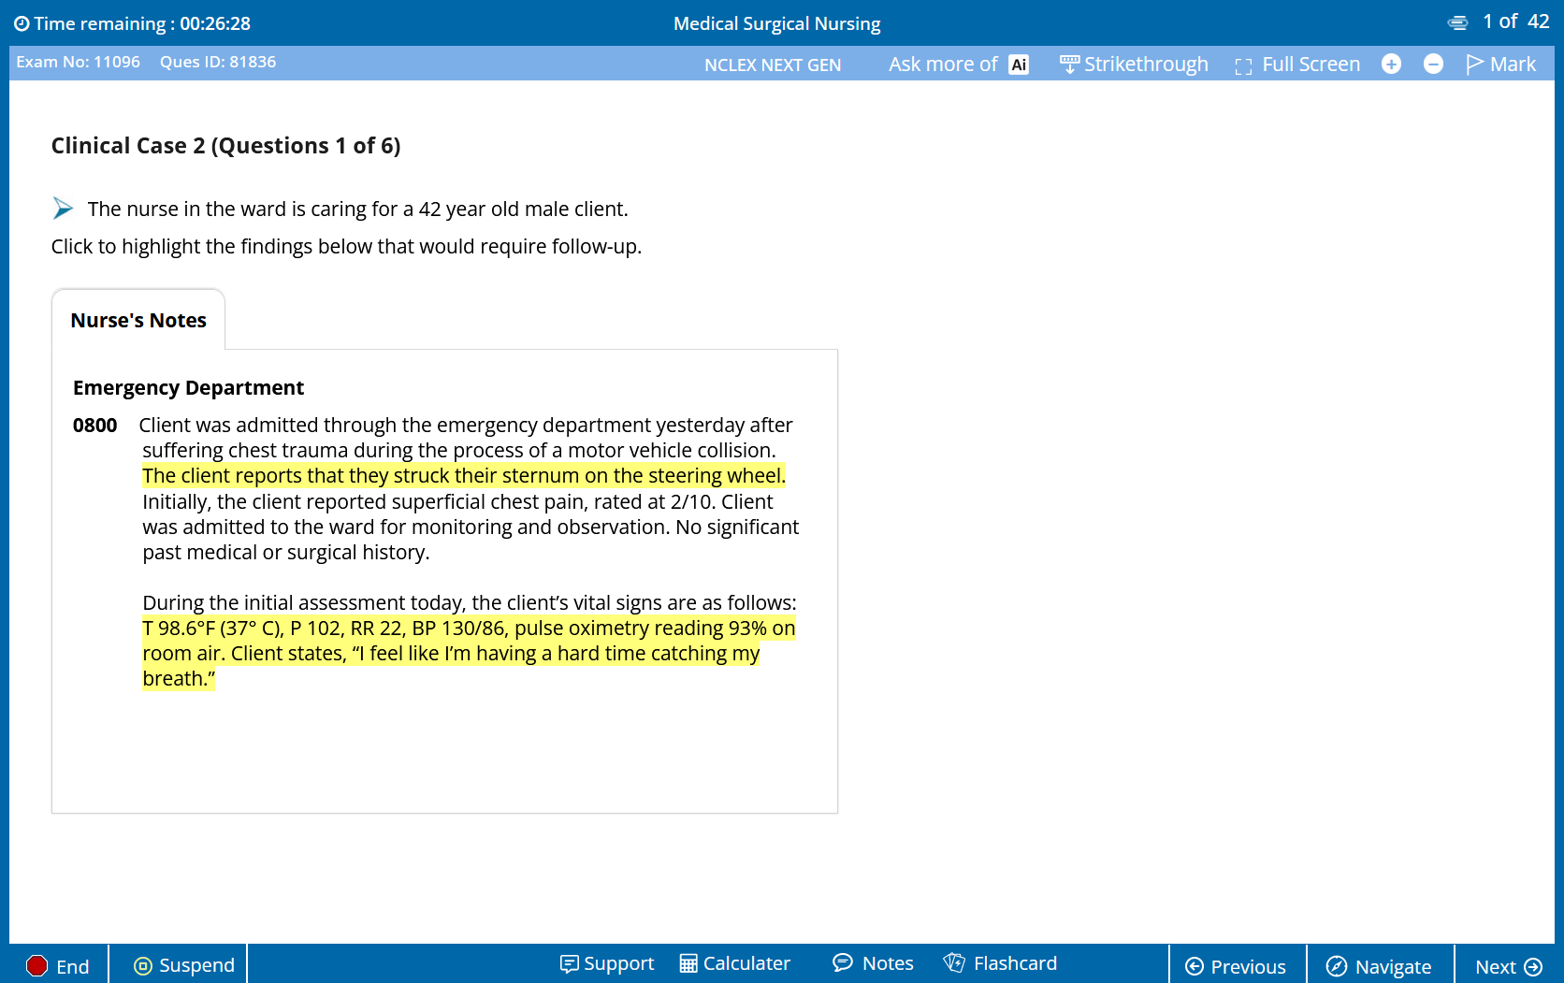The height and width of the screenshot is (983, 1564).
Task: Click the highlighted sternum steering wheel sentence
Action: point(464,476)
